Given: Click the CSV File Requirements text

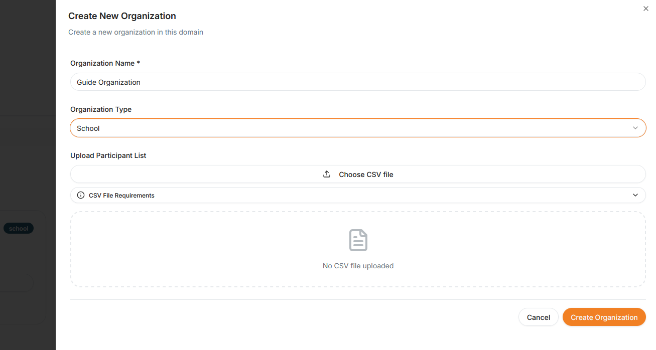Looking at the screenshot, I should pos(121,196).
